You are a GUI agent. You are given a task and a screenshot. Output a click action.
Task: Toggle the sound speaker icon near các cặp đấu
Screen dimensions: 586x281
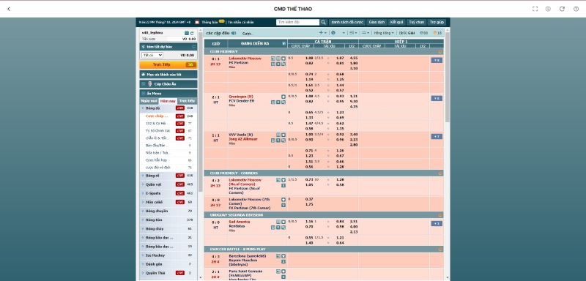234,33
